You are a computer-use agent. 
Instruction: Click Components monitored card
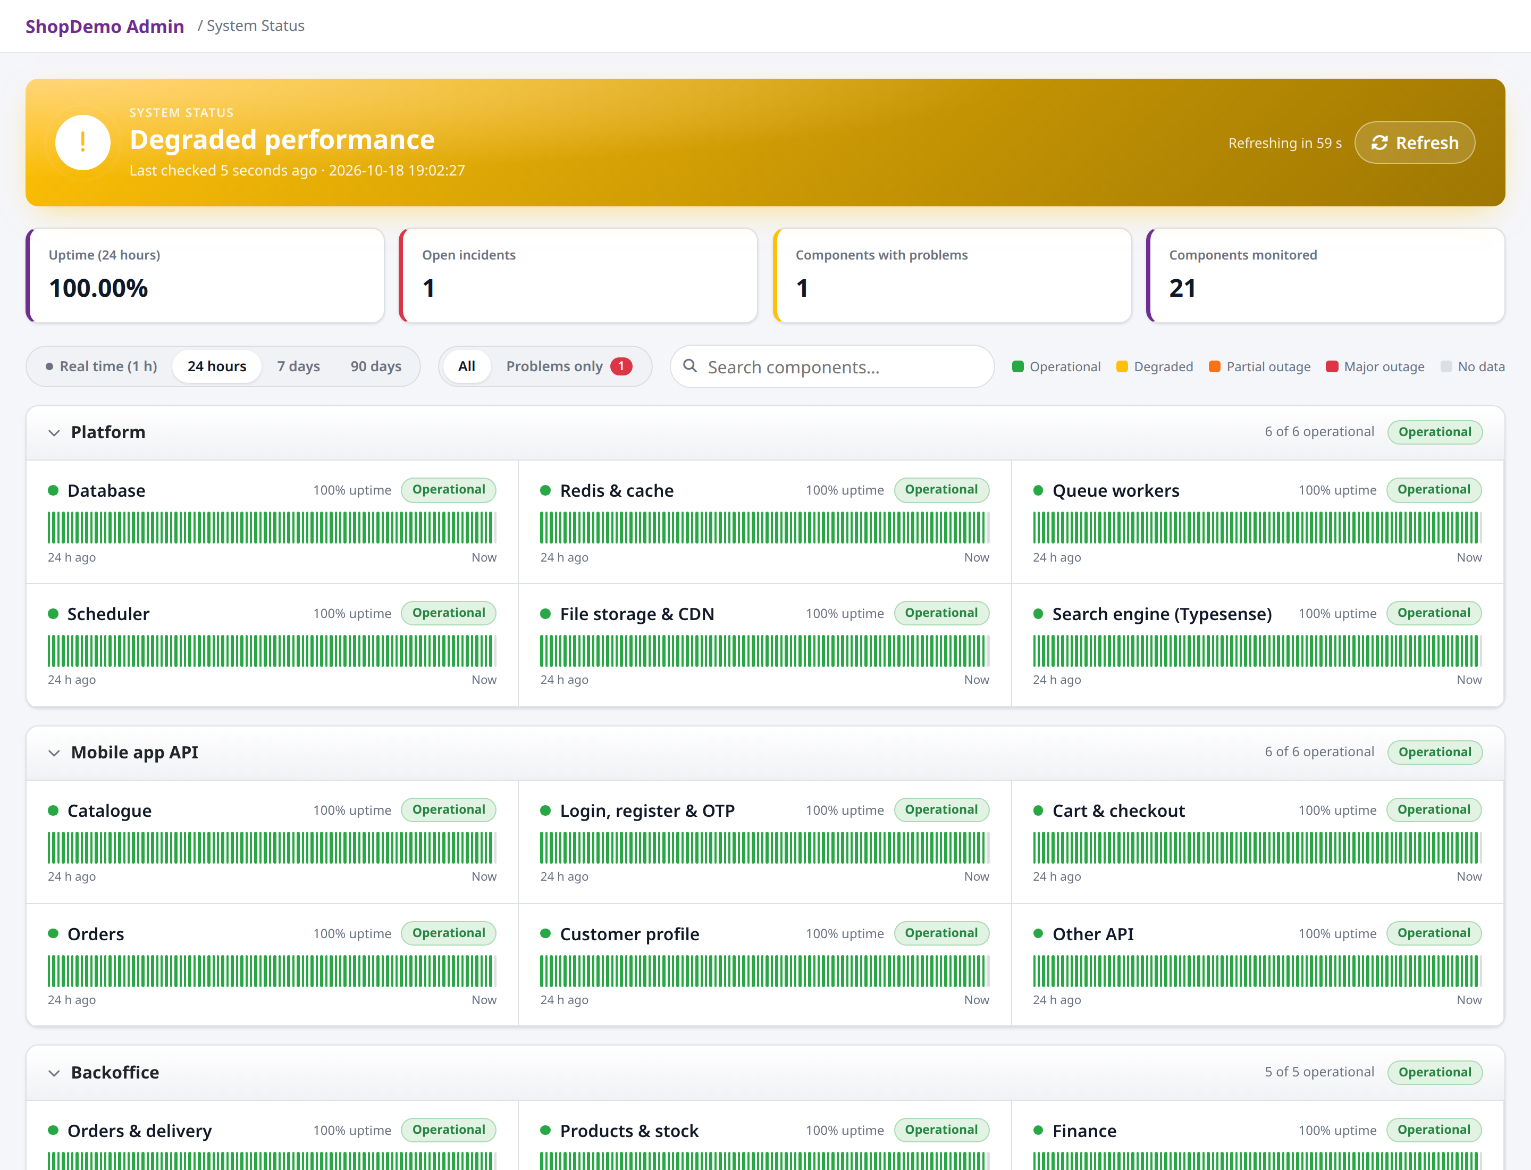tap(1326, 275)
